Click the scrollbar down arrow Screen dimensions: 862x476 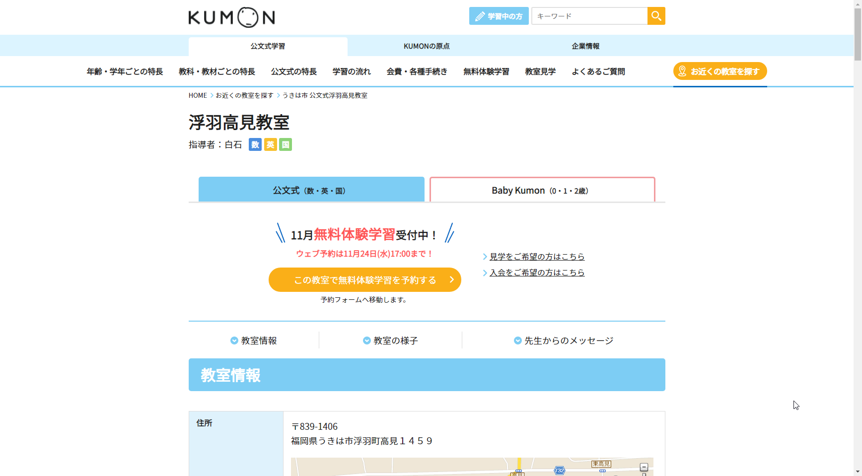coord(858,472)
